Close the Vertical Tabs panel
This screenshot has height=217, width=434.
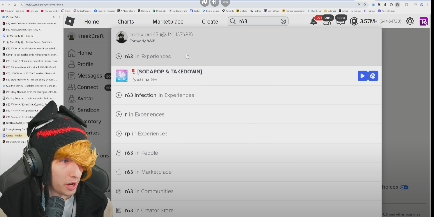click(59, 17)
